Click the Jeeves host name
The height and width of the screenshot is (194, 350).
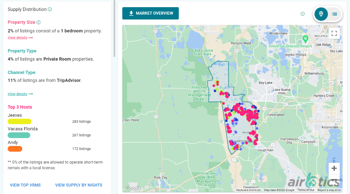point(15,115)
